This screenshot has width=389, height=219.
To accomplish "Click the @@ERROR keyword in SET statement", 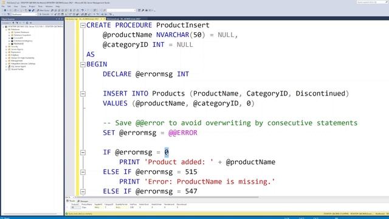I will pos(183,133).
